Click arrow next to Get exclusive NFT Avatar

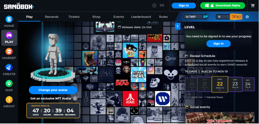[75, 98]
